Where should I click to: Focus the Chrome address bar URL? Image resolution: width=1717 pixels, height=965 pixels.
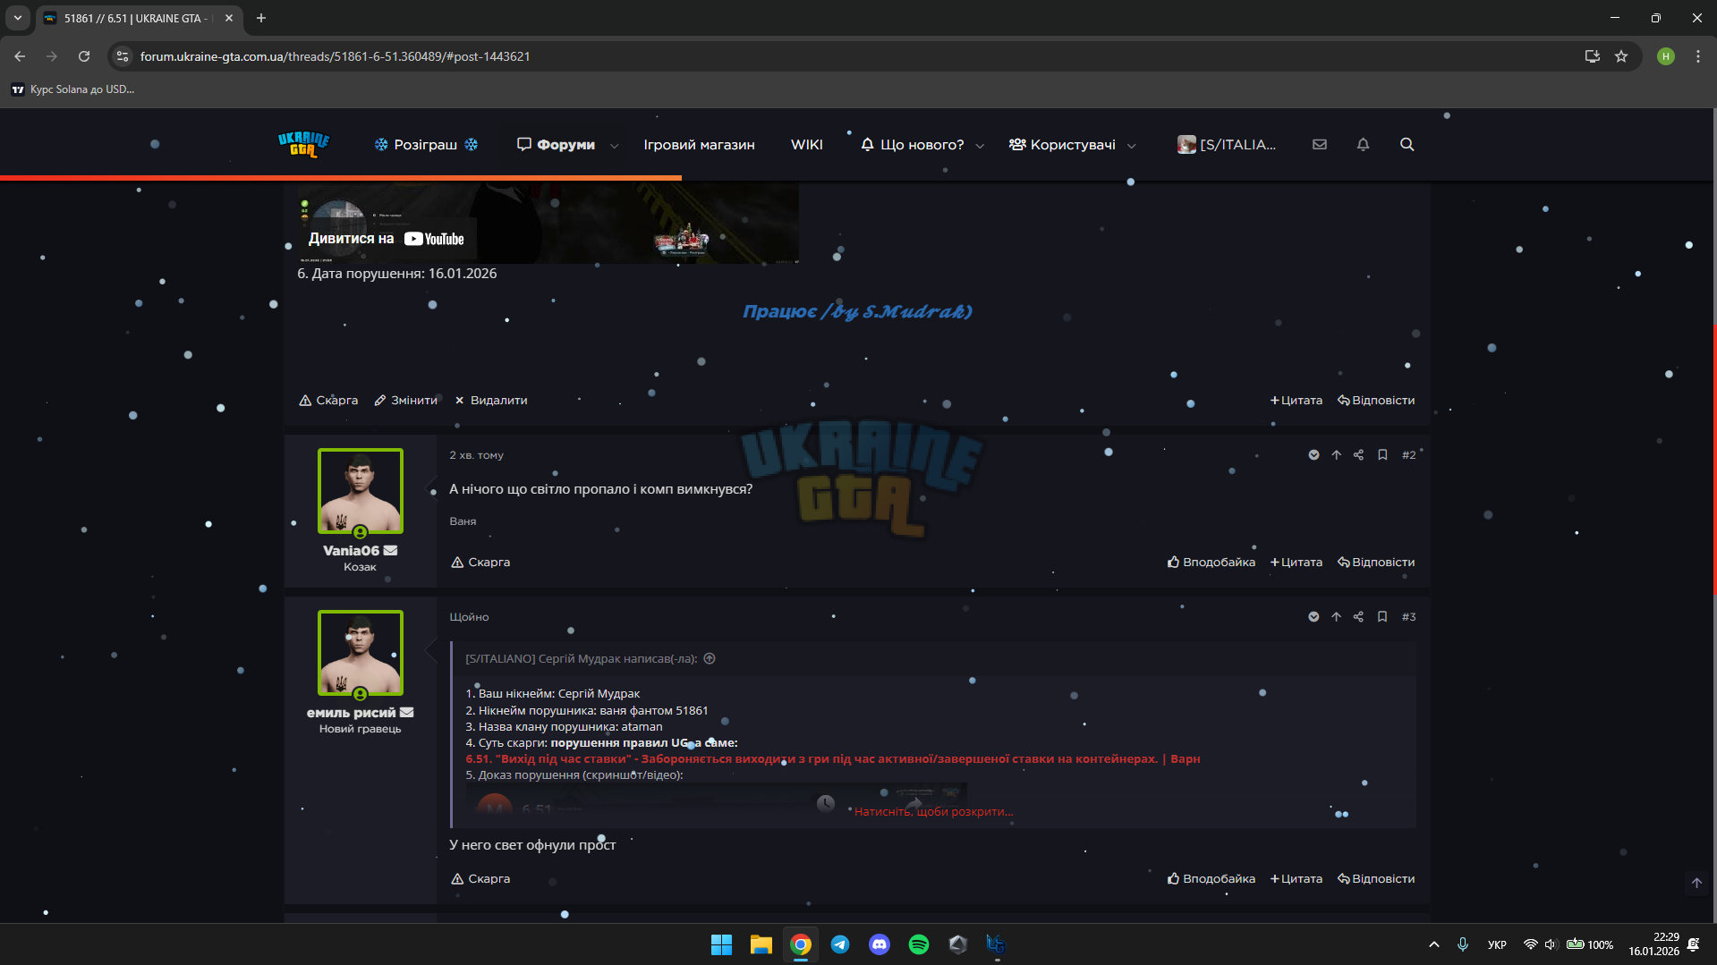pyautogui.click(x=336, y=56)
